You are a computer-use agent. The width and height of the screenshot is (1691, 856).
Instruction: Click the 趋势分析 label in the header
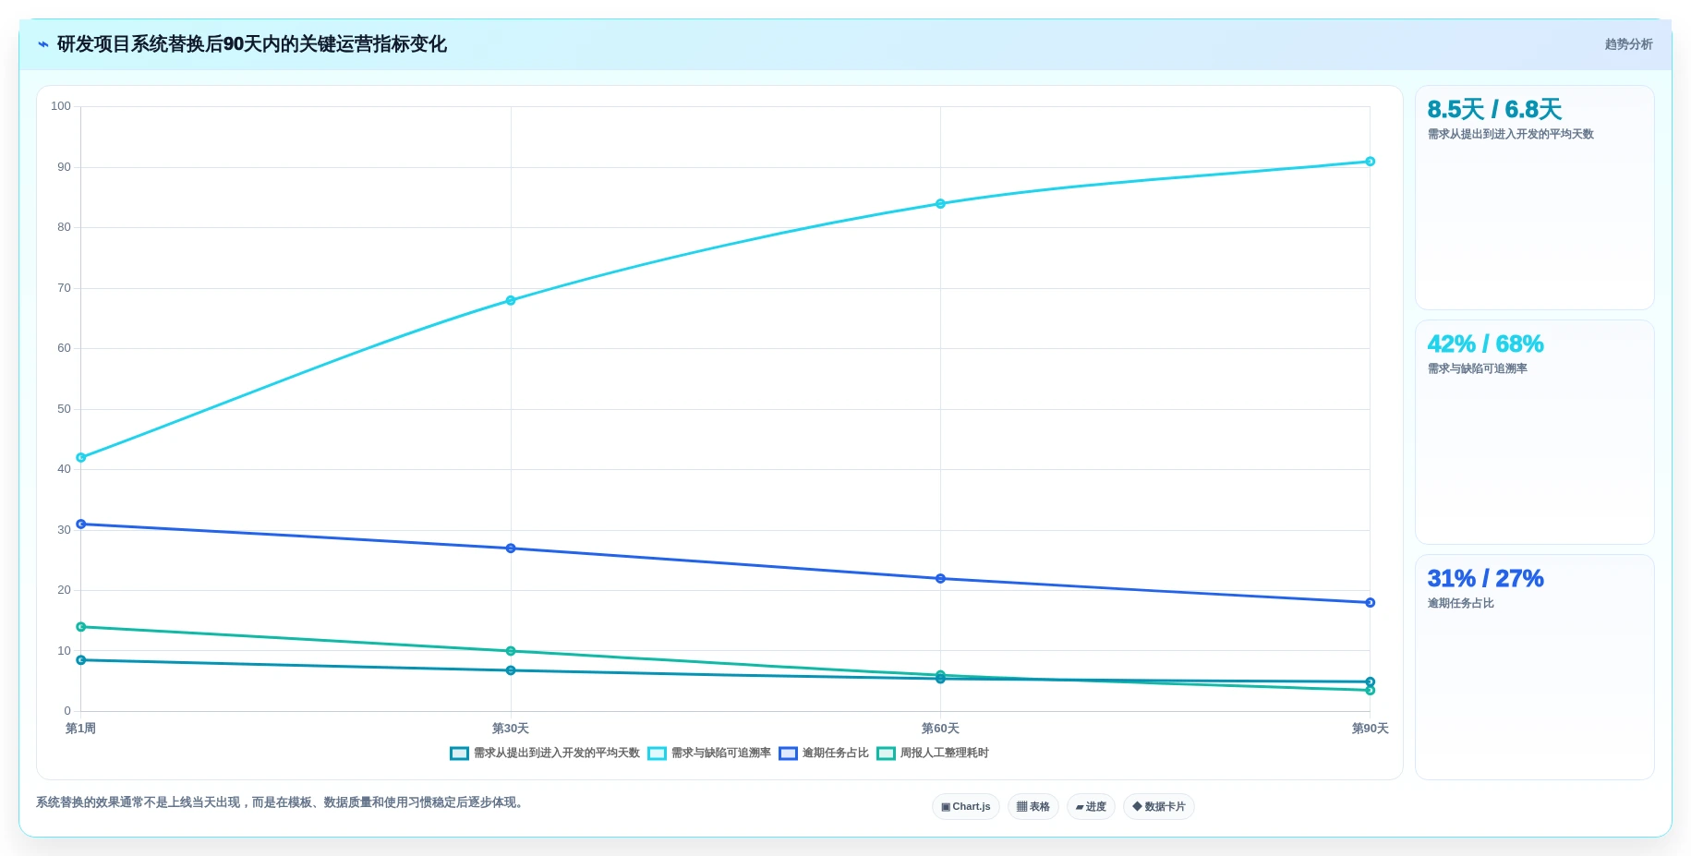click(x=1628, y=44)
